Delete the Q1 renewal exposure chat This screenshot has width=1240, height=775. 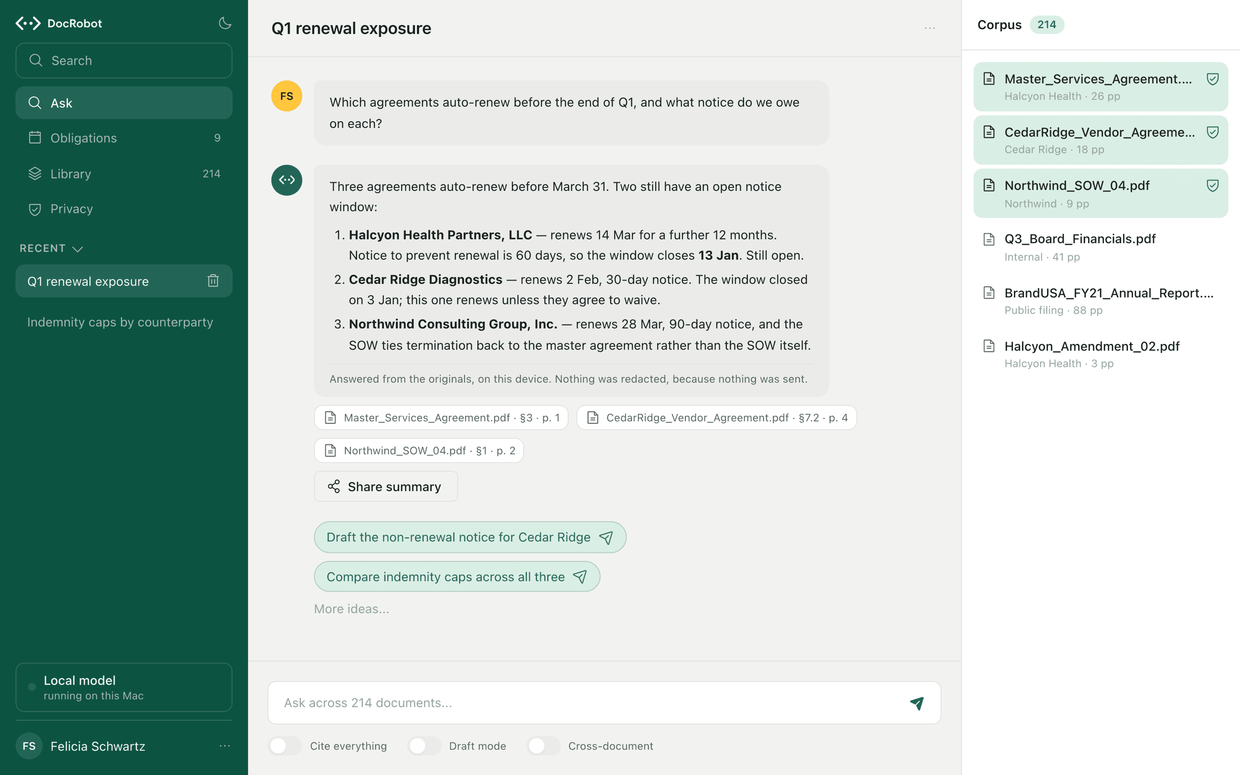[213, 281]
